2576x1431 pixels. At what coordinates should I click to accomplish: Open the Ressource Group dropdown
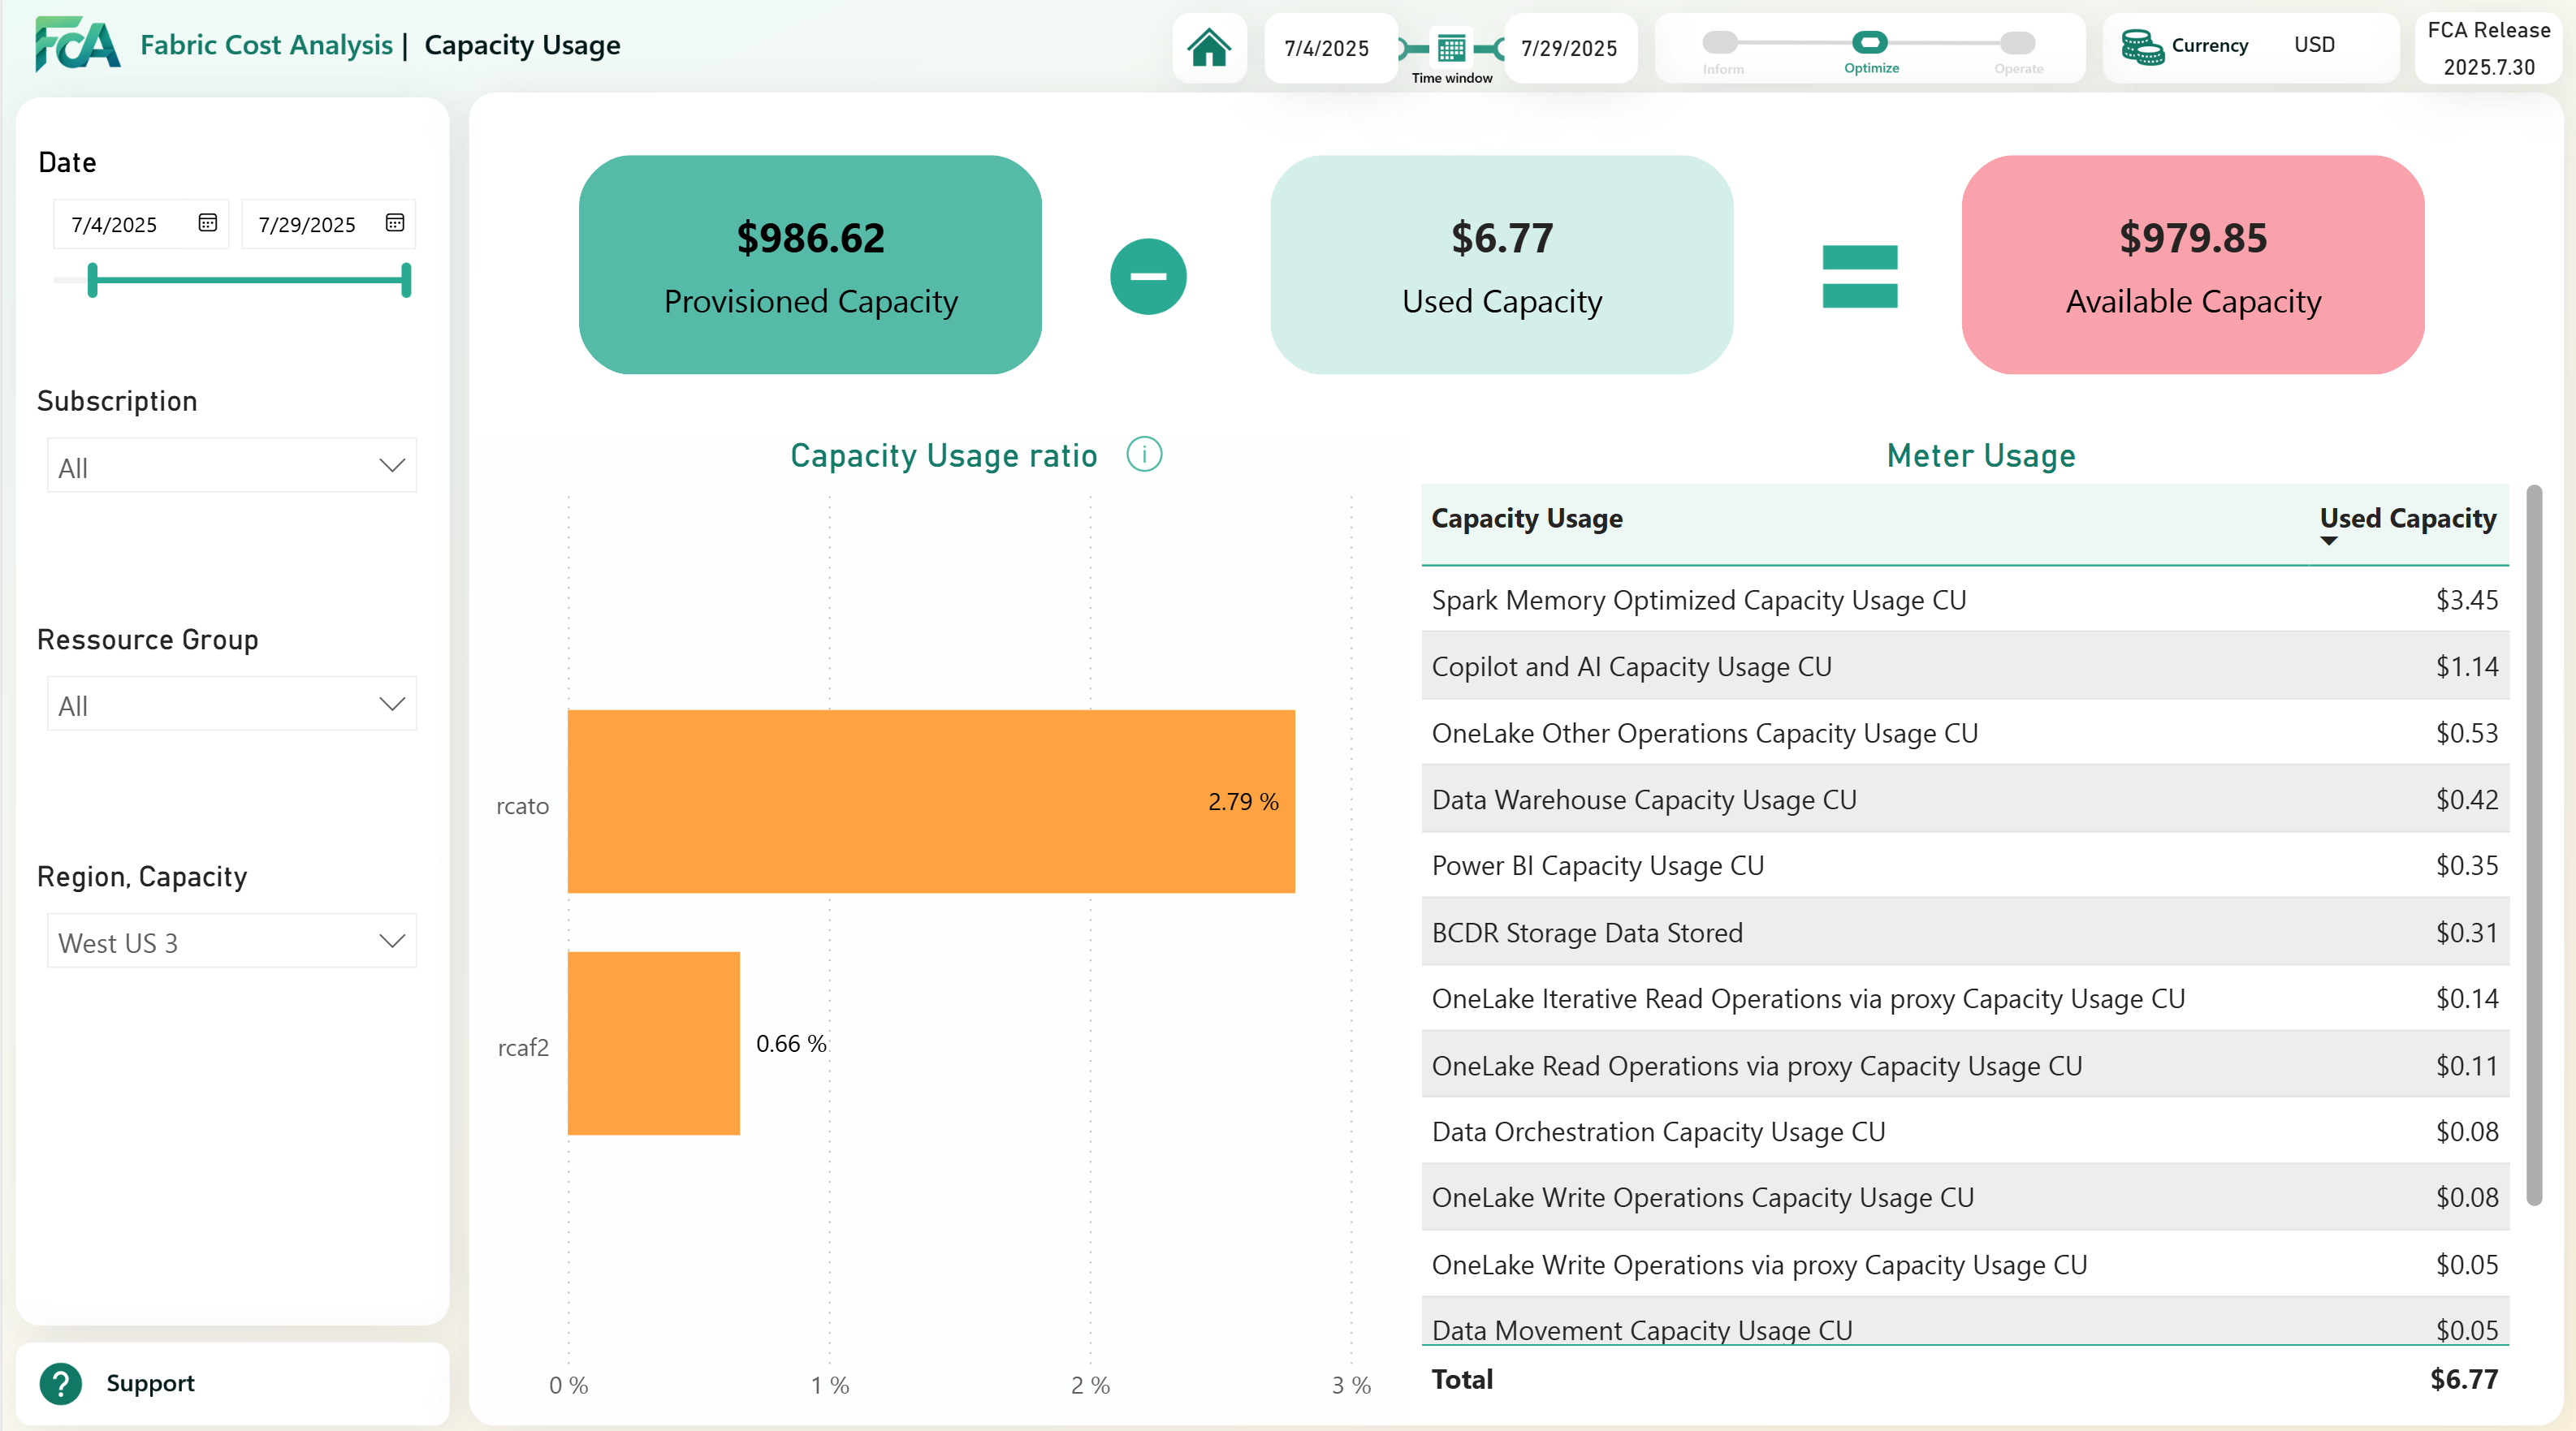(231, 704)
